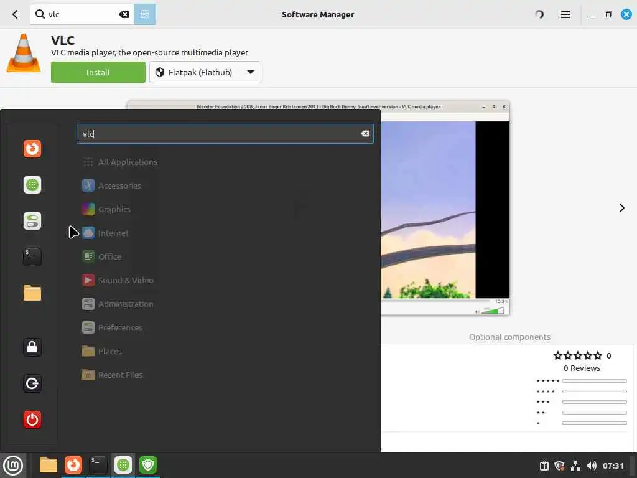This screenshot has width=637, height=478.
Task: Click inside the Software Manager search box
Action: pos(83,15)
